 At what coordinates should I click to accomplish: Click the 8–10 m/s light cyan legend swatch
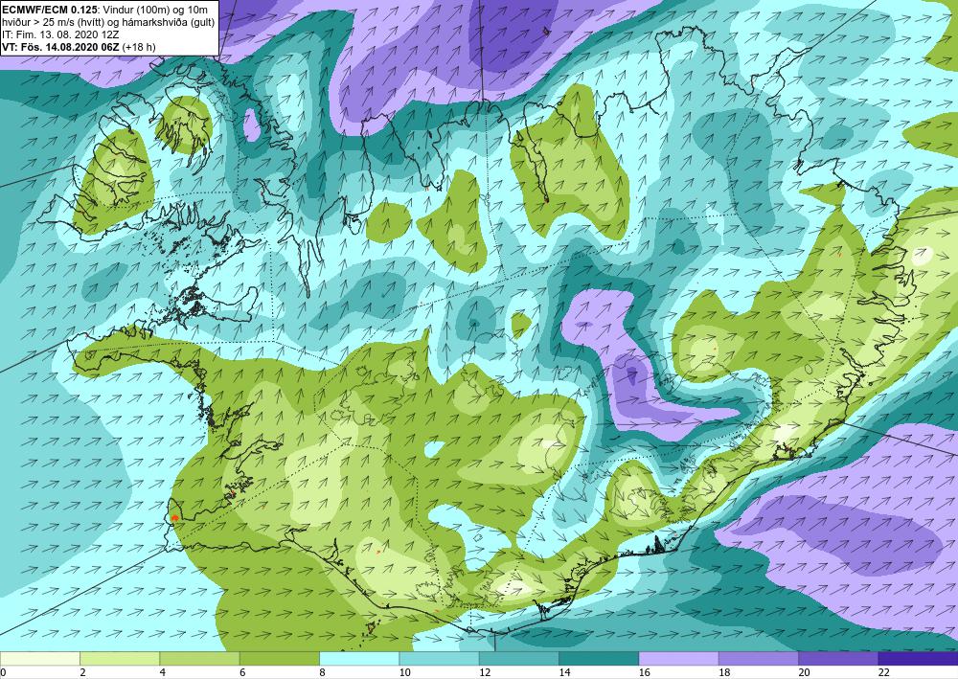point(359,658)
